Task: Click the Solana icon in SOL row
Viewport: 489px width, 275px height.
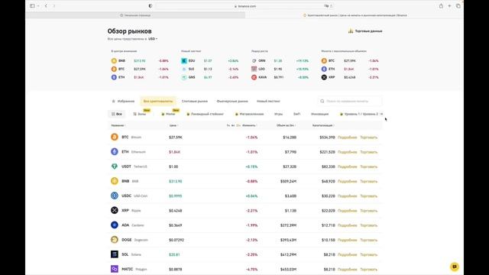Action: click(x=115, y=254)
